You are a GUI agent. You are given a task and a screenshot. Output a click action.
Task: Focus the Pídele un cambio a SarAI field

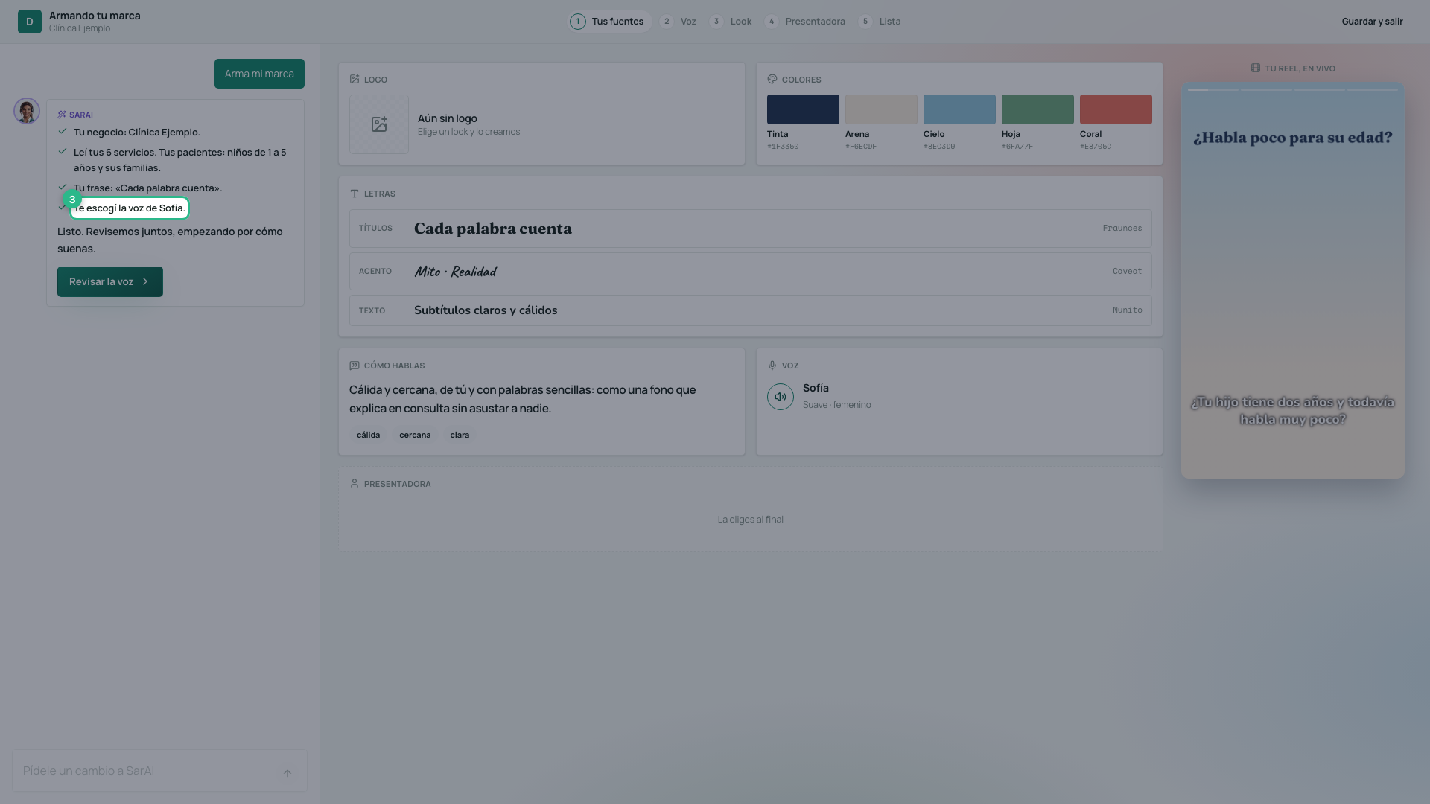159,770
